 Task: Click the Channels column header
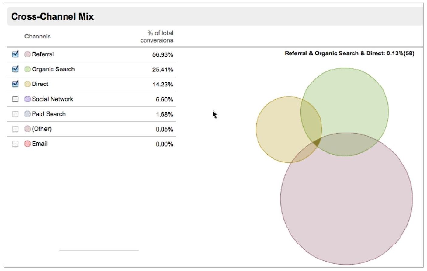[37, 36]
